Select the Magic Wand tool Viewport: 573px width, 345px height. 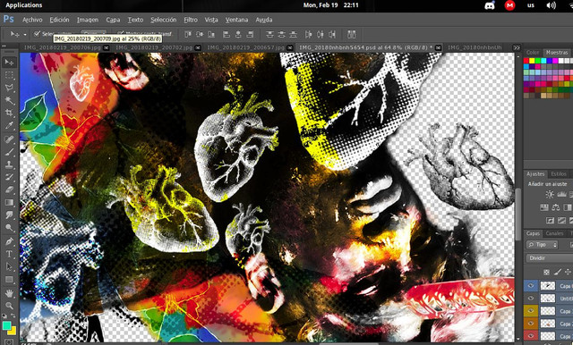point(9,100)
